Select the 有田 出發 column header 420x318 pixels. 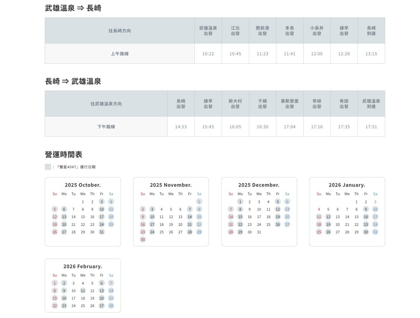[x=344, y=103]
